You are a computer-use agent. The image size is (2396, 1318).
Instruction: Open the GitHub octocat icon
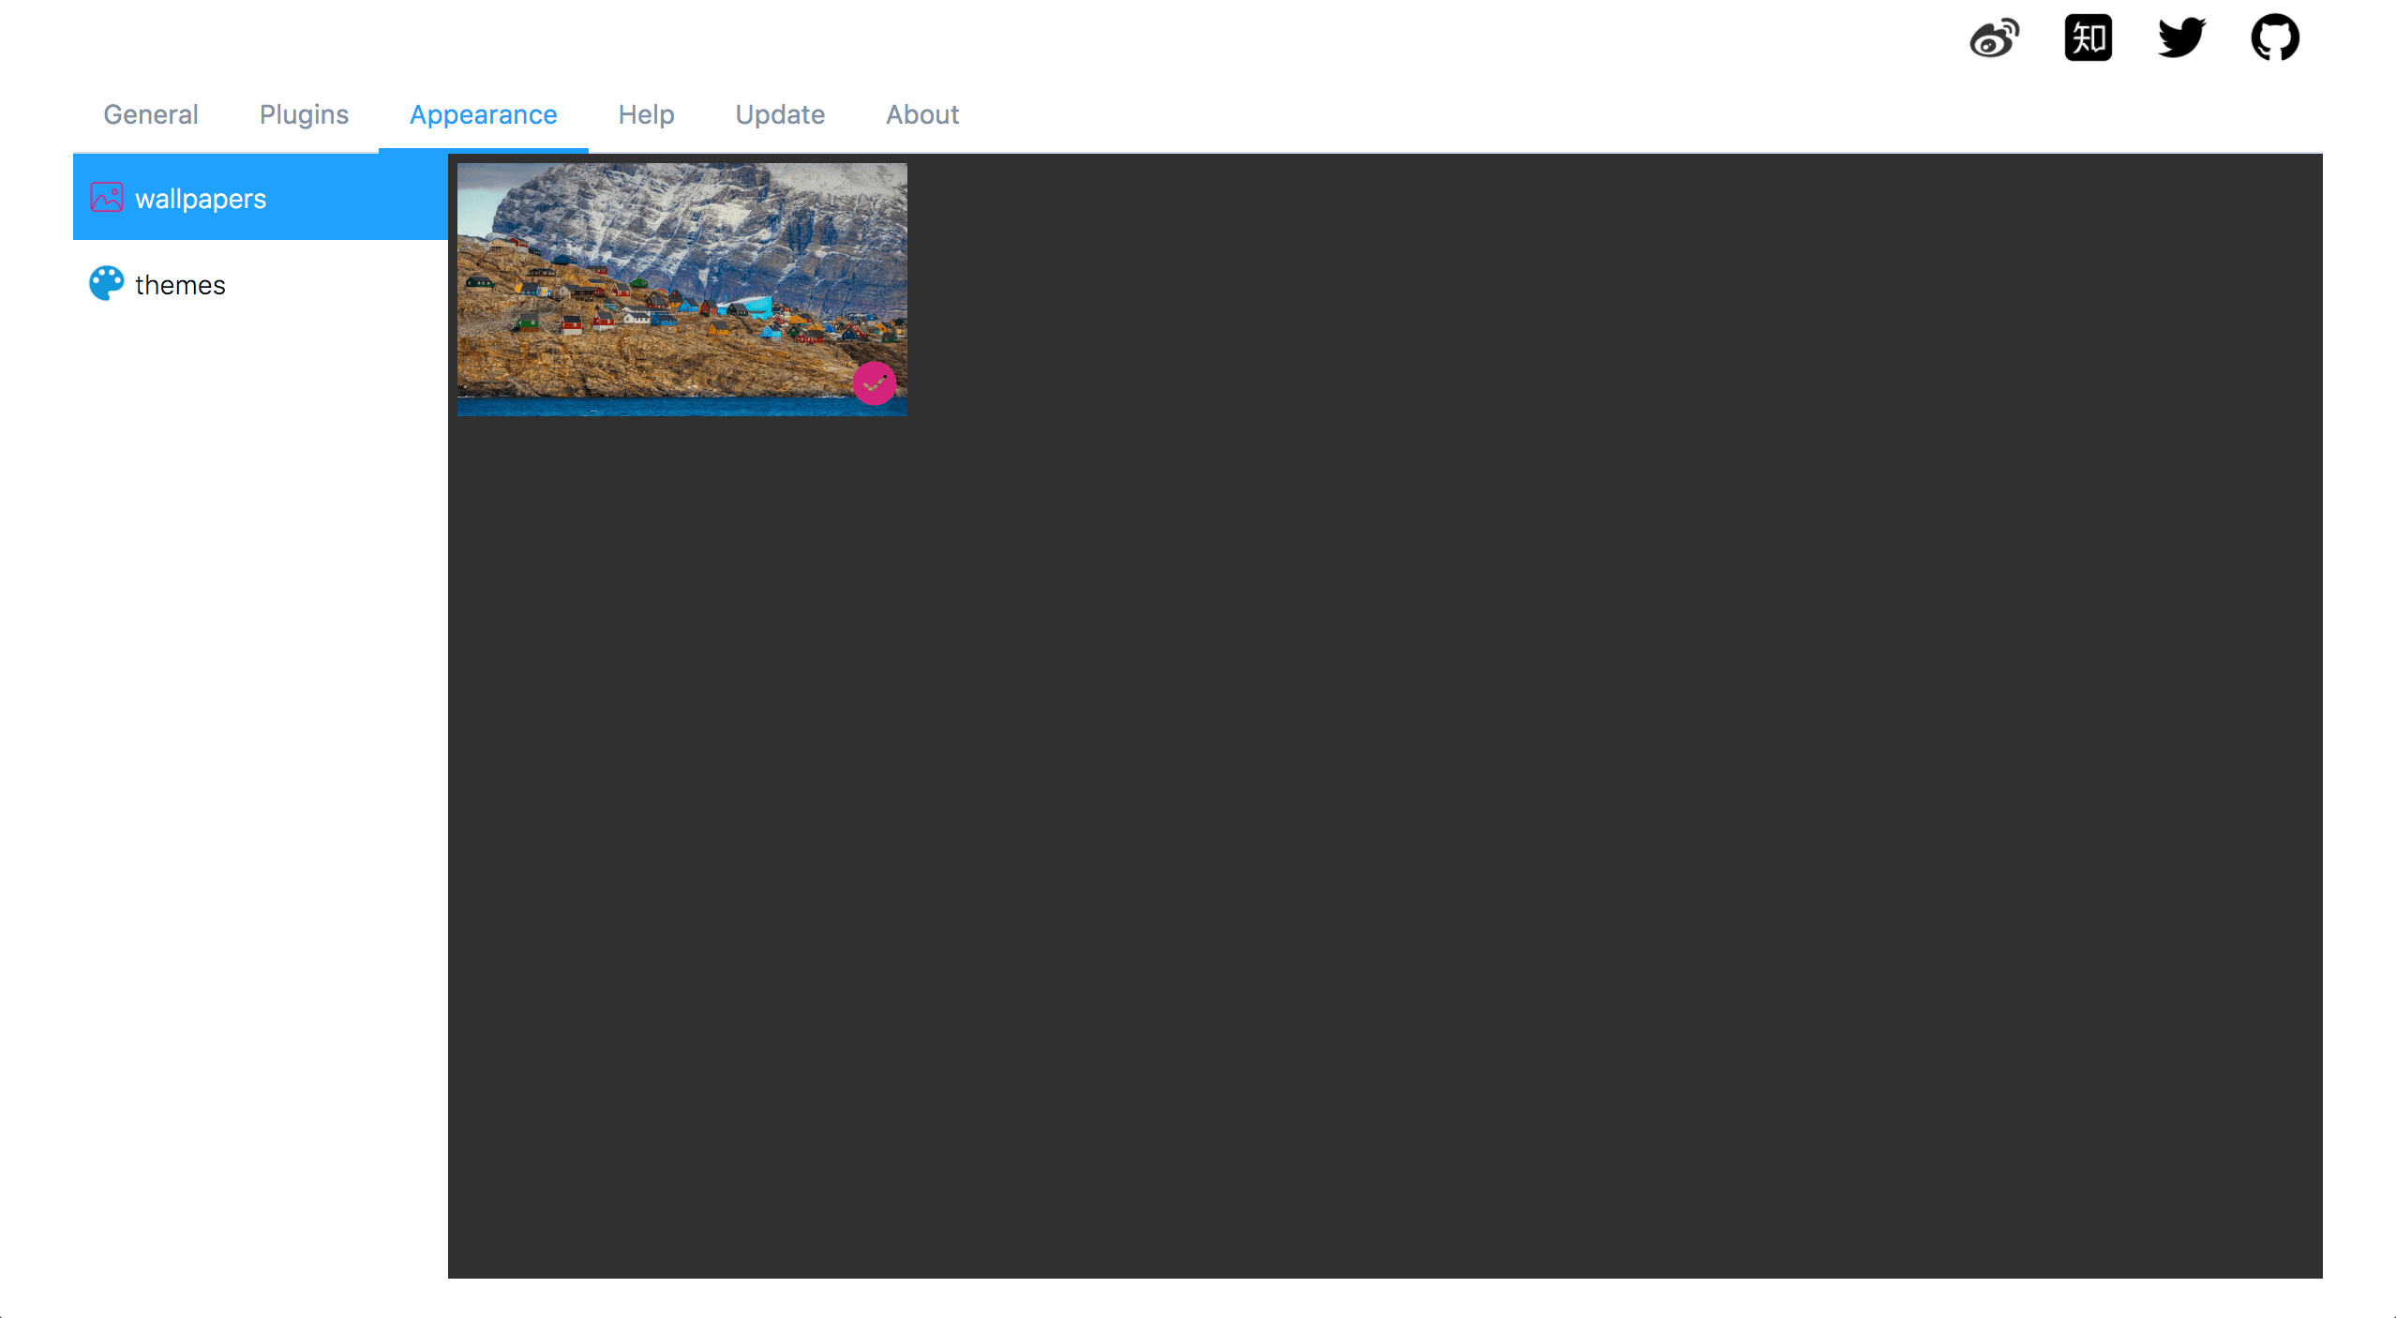click(2275, 38)
